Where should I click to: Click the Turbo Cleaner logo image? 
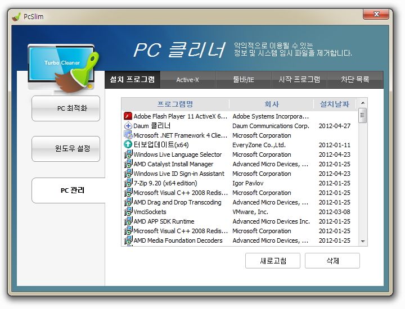point(63,67)
